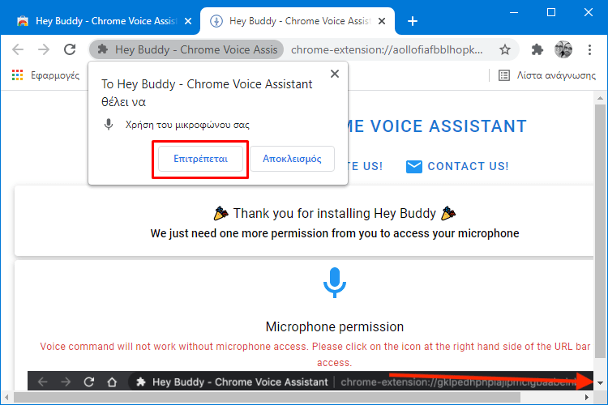Click the browser Back arrow

(x=18, y=49)
